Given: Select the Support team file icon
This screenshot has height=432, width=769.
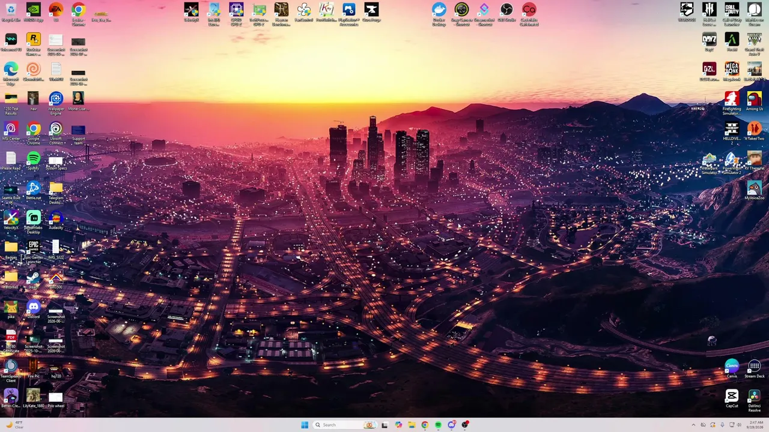Looking at the screenshot, I should point(78,134).
